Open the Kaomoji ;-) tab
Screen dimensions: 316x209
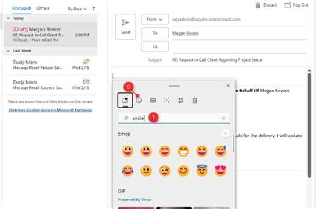(167, 100)
